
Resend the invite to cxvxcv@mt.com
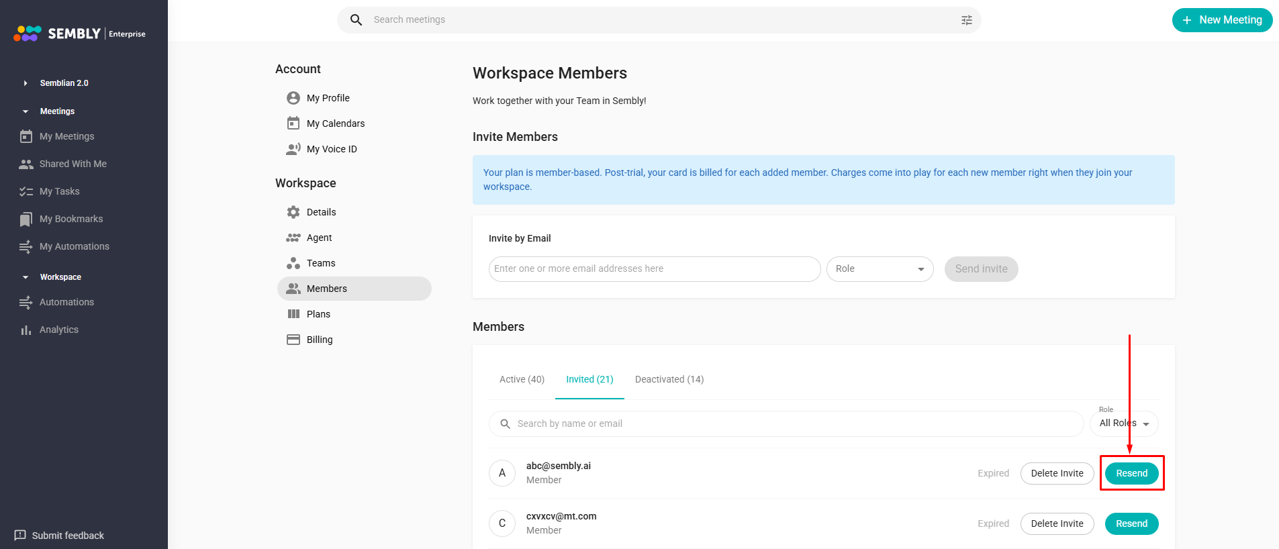1131,523
